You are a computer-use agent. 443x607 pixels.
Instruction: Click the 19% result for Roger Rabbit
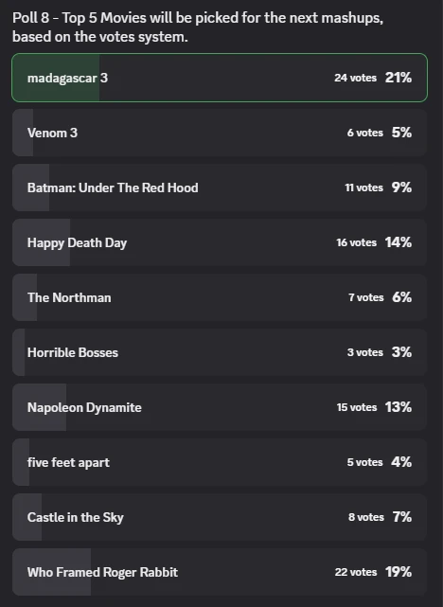399,572
